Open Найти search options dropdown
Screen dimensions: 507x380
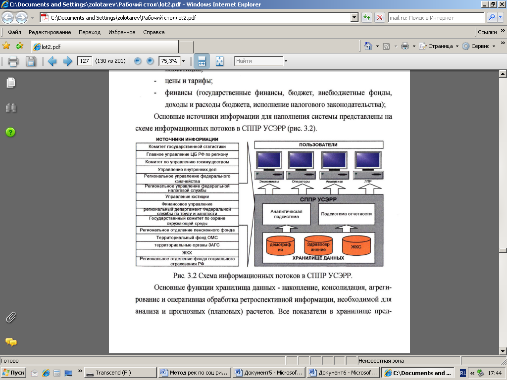coord(286,61)
